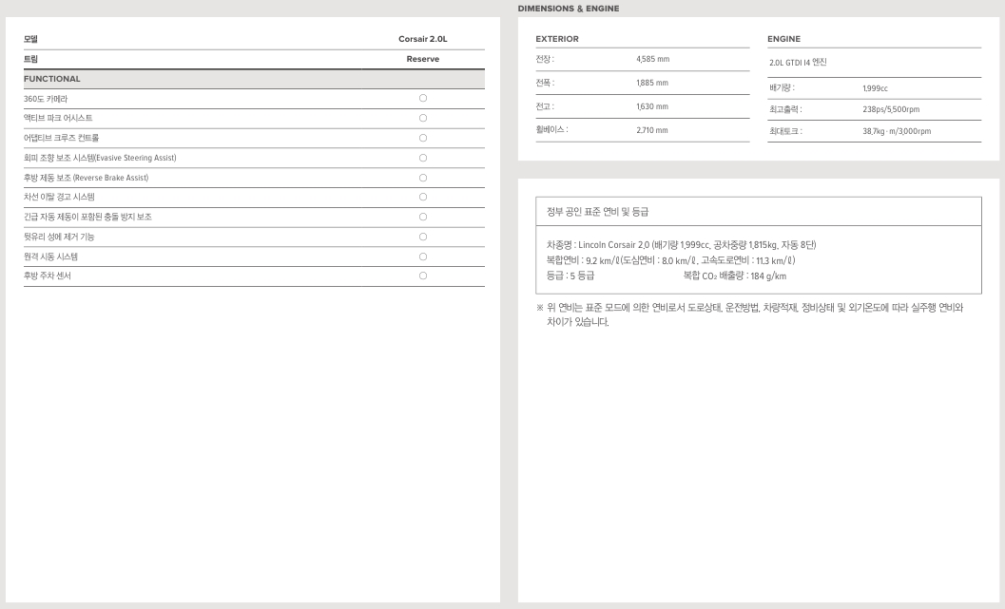
Task: Click the '전장 :' label
Action: click(x=545, y=59)
